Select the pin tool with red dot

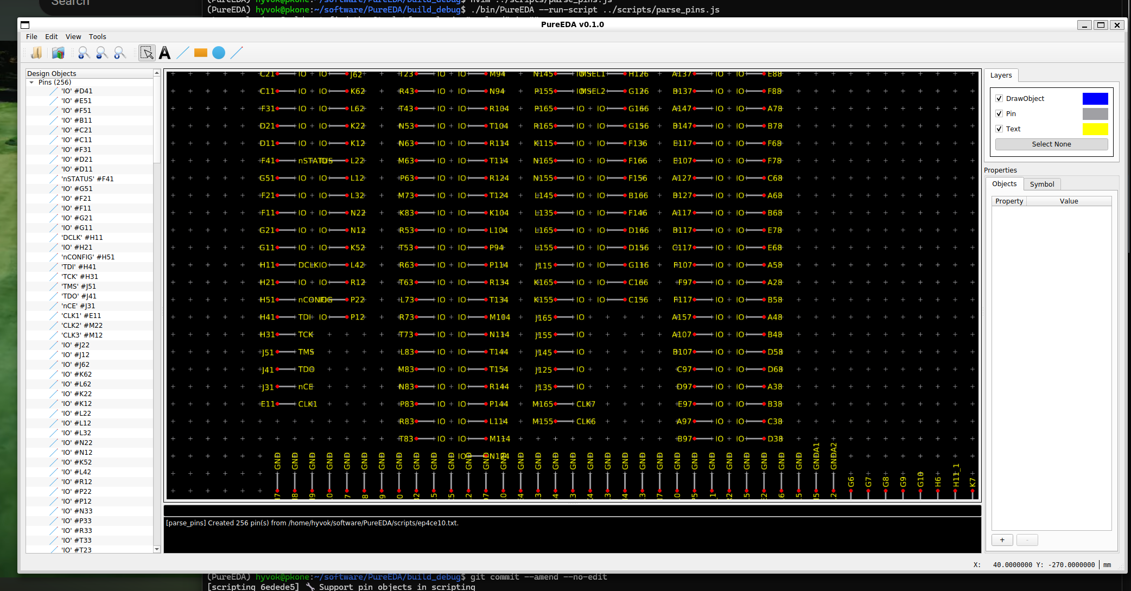[x=237, y=53]
